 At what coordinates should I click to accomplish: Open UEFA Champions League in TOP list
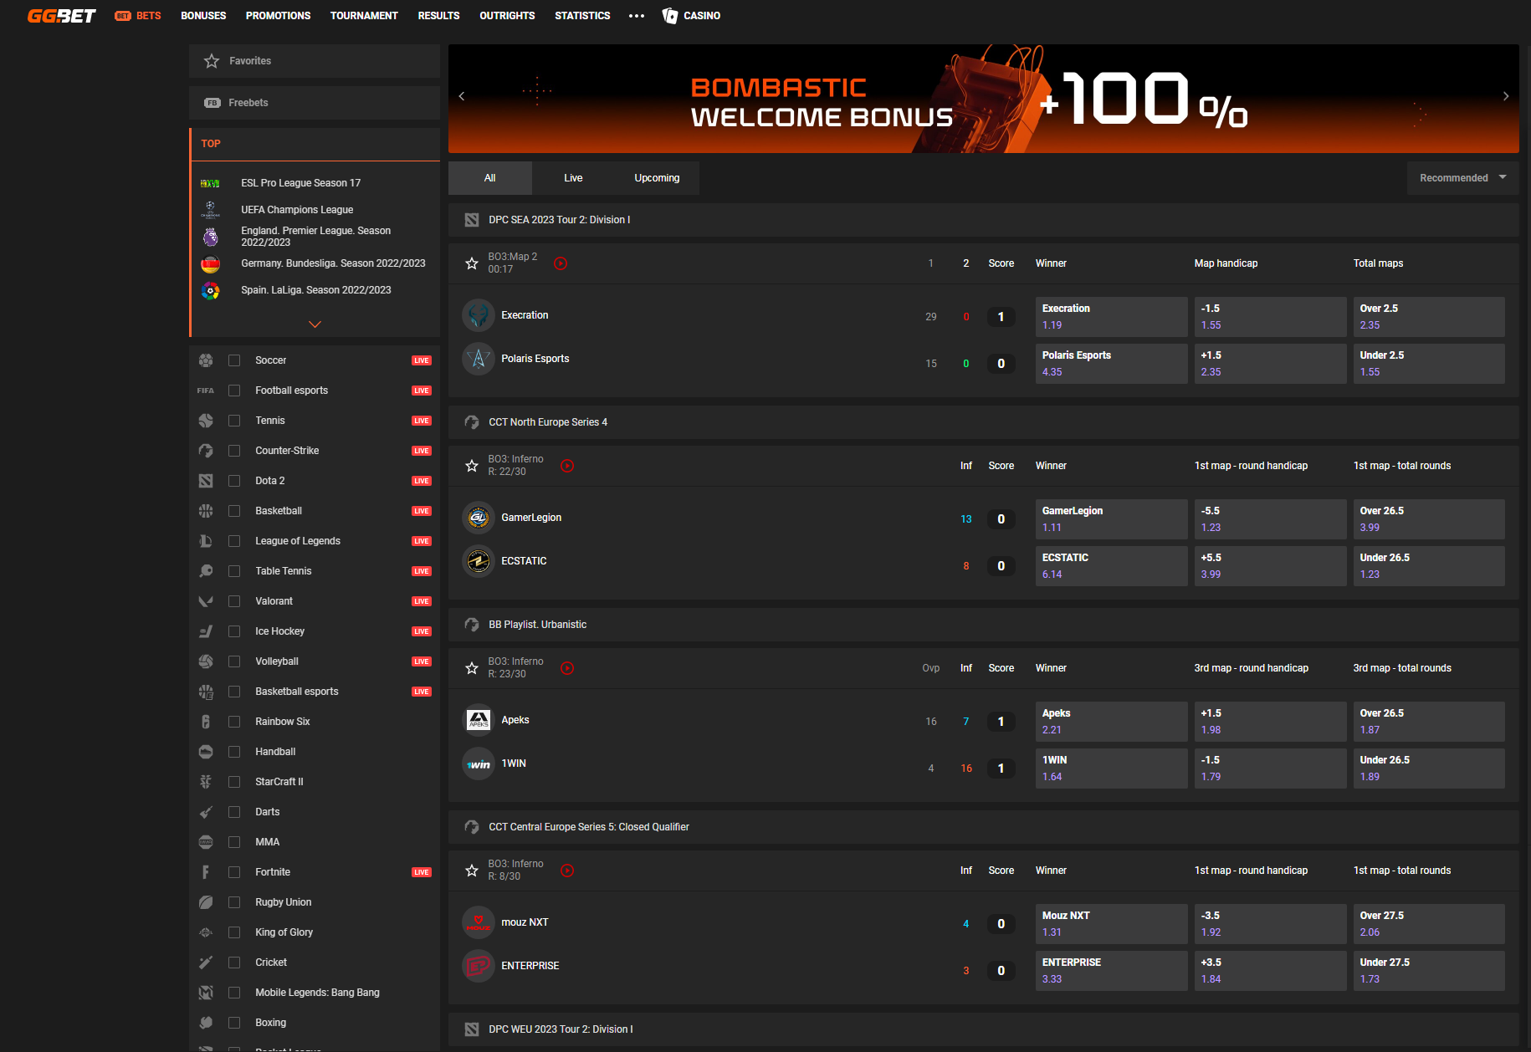click(297, 210)
